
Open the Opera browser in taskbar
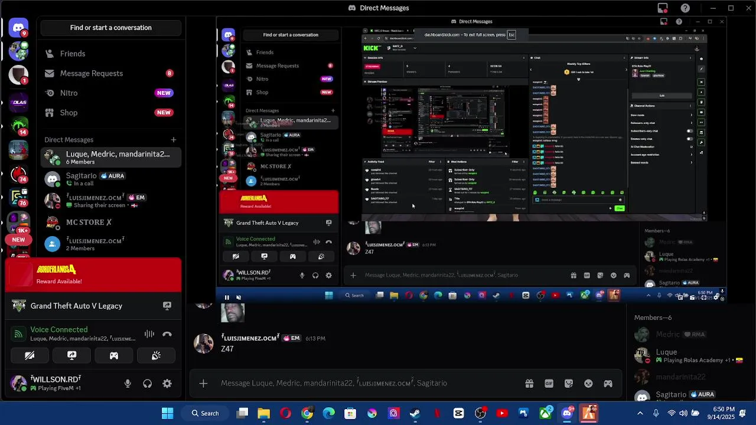(286, 413)
